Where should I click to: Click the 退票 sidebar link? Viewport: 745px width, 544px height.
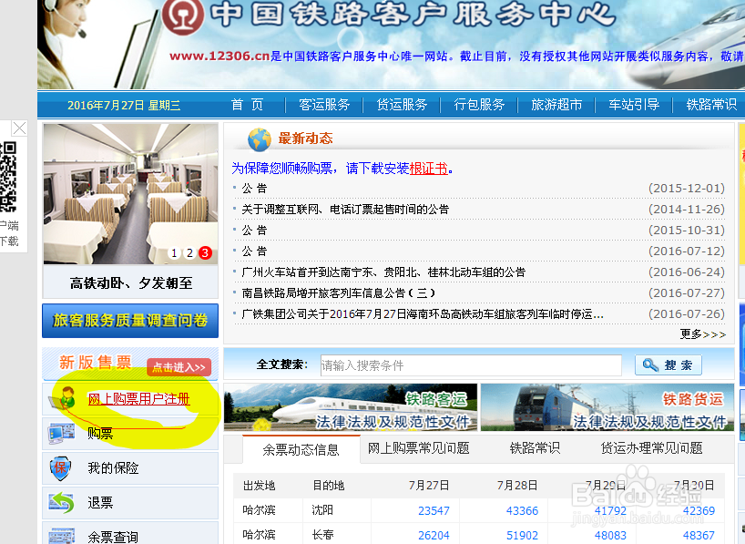(100, 503)
